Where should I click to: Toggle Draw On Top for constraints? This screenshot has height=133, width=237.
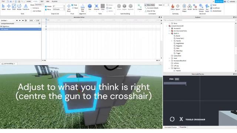150,11
